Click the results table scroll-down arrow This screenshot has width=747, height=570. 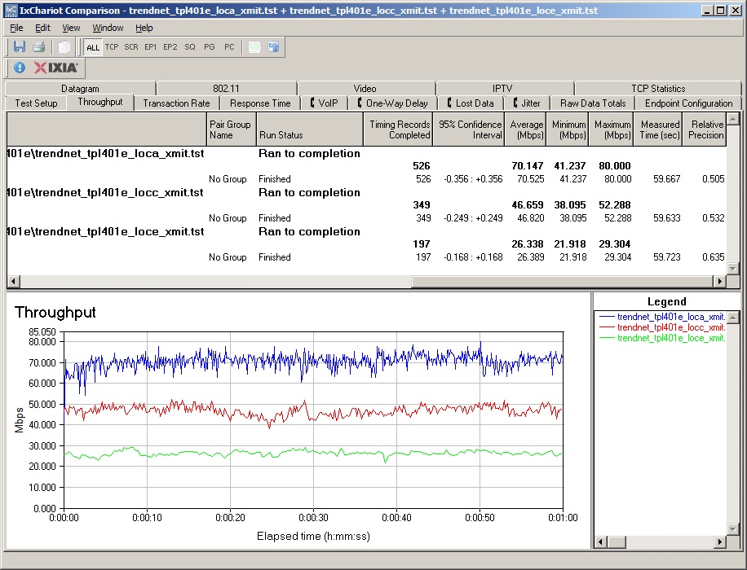(x=732, y=269)
